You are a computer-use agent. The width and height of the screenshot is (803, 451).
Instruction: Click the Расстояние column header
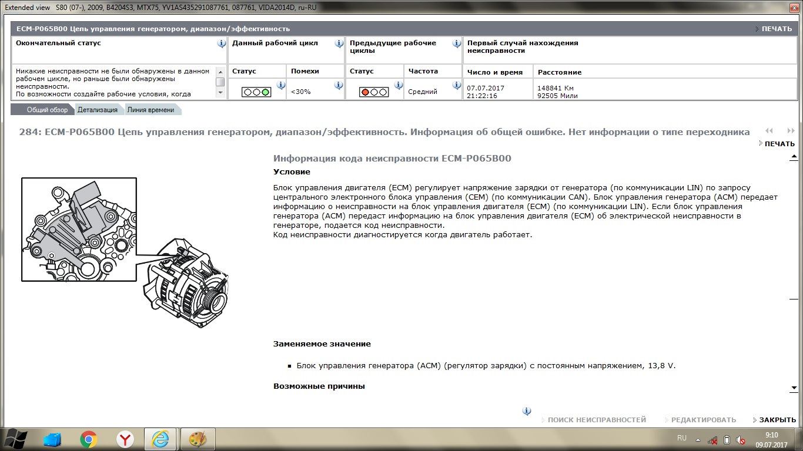[x=560, y=72]
